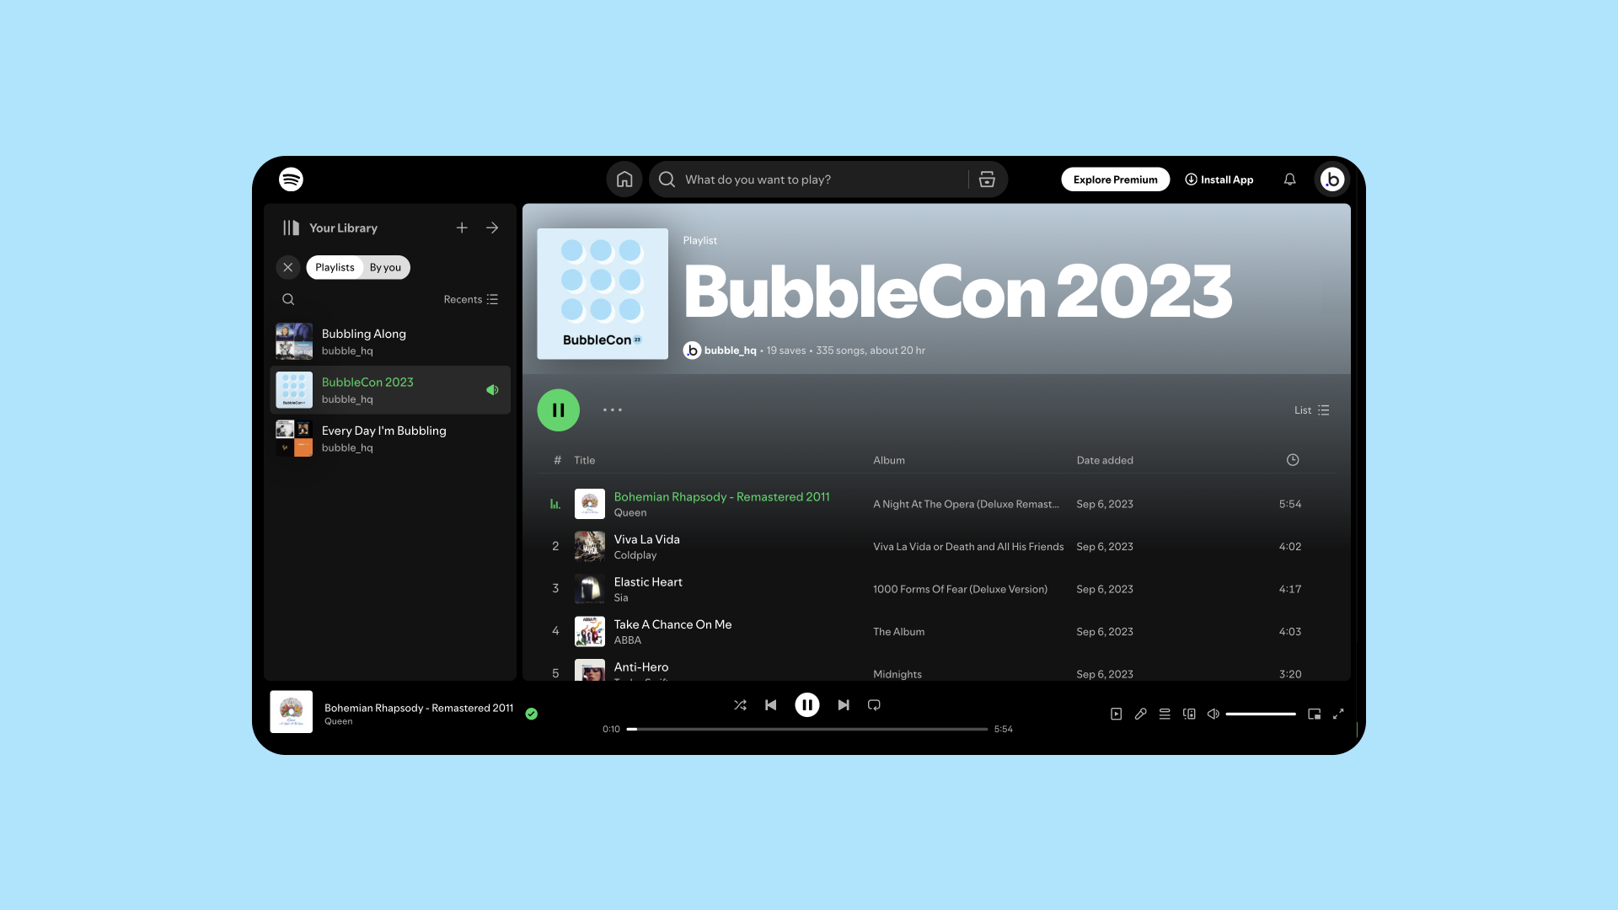The image size is (1618, 910).
Task: Select the Playlists filter tab
Action: [x=335, y=266]
